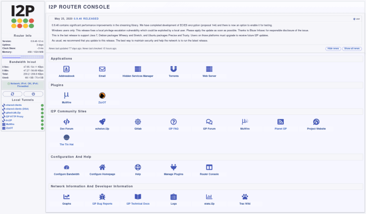Screen dimensions: 366x214
Task: Open shared clients (DSA) tunnel link
Action: (17, 109)
